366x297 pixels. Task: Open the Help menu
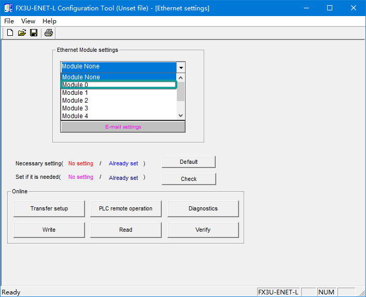click(50, 21)
